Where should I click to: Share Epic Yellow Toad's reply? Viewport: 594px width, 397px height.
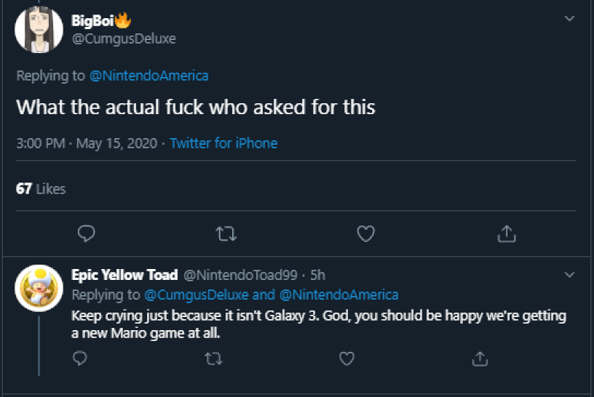(x=480, y=358)
